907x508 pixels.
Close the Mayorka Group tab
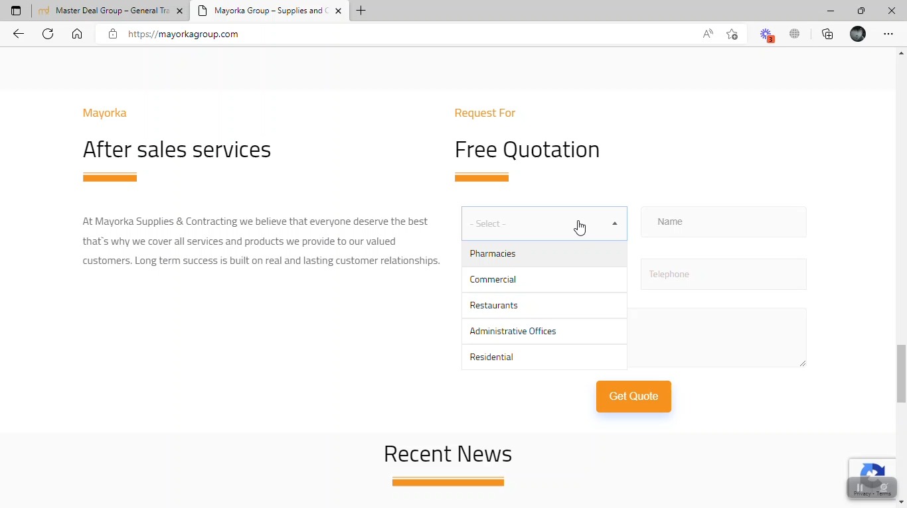[x=338, y=11]
